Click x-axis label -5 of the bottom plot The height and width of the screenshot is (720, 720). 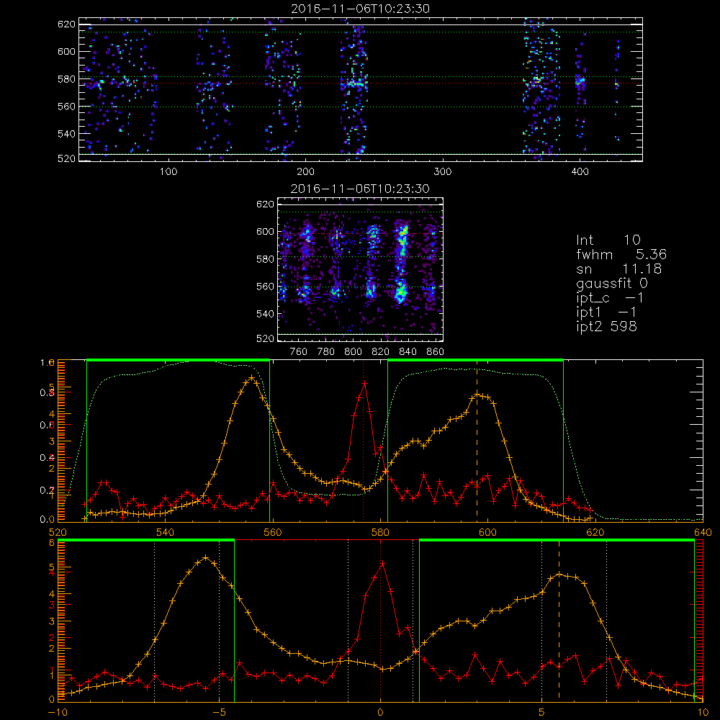[219, 712]
